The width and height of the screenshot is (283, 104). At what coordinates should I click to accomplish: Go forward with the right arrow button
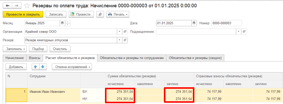click(x=16, y=5)
